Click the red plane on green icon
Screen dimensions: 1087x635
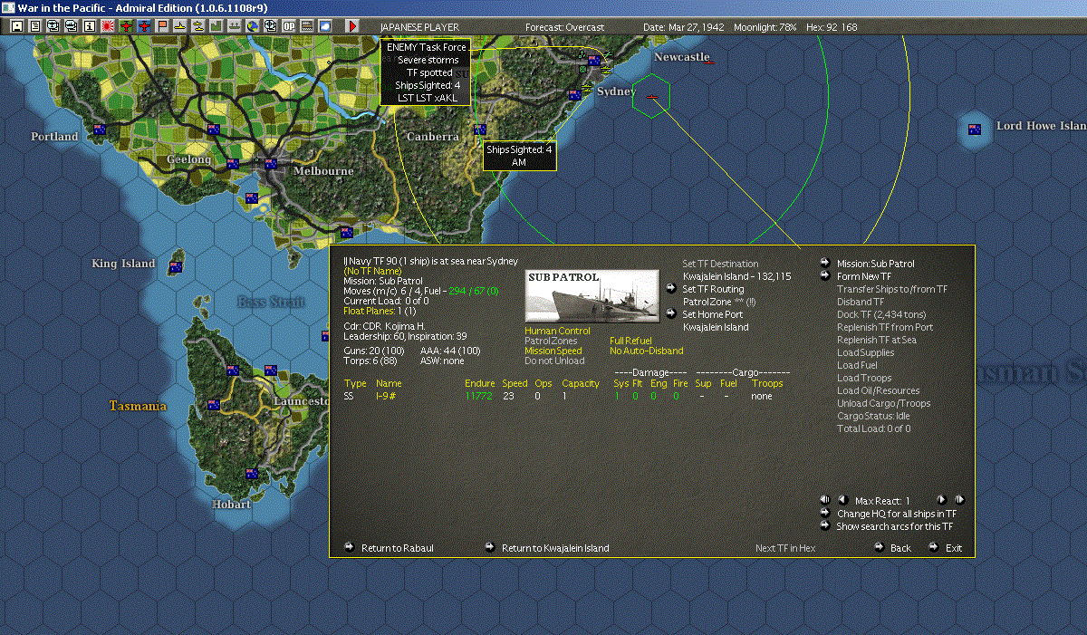tap(126, 26)
